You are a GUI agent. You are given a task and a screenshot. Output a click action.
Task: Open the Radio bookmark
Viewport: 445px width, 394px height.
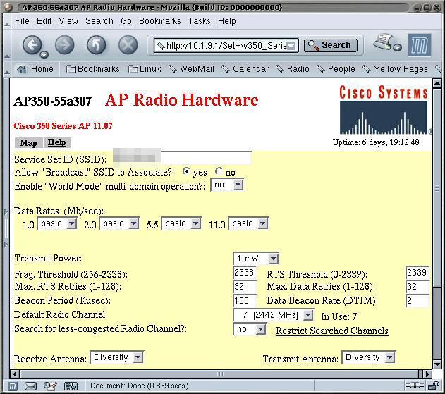point(293,69)
